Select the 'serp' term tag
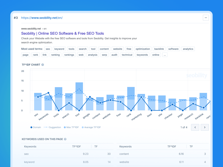The width and height of the screenshot is (223, 167). point(104,55)
